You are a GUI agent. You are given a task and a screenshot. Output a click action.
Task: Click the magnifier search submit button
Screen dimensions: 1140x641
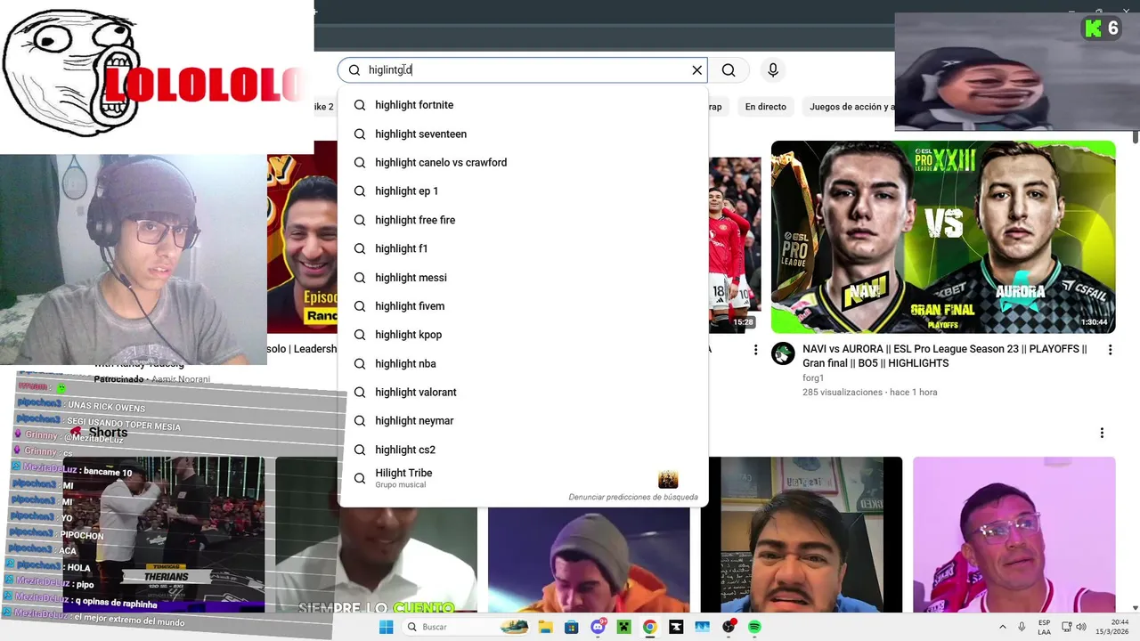point(729,70)
